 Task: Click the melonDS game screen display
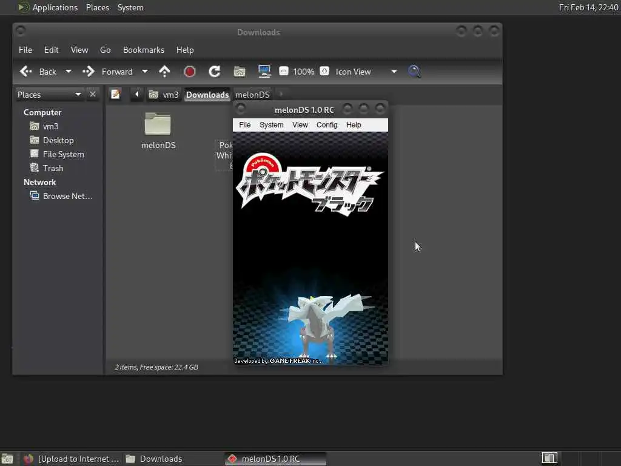[310, 248]
